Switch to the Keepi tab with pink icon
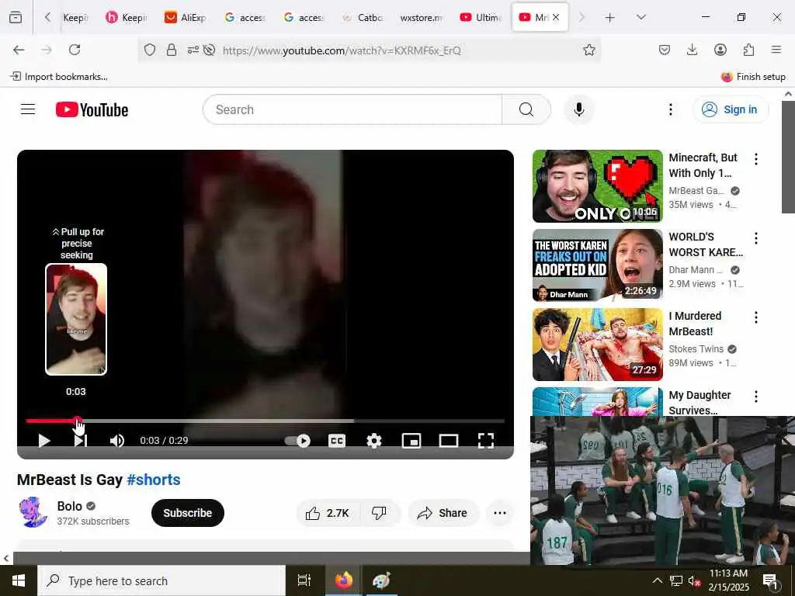 click(x=127, y=18)
